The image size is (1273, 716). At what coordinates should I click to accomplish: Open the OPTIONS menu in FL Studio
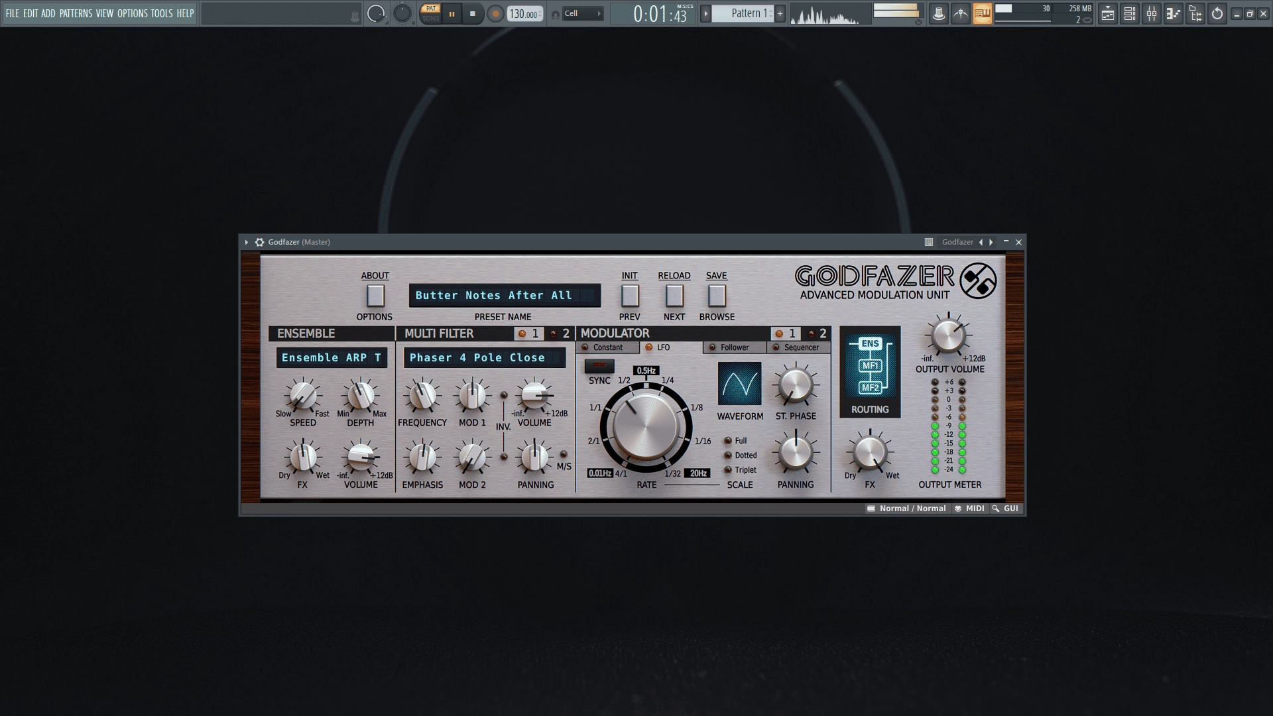coord(133,13)
